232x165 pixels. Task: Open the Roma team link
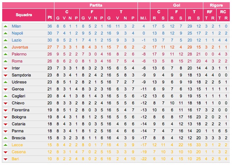pyautogui.click(x=16, y=61)
